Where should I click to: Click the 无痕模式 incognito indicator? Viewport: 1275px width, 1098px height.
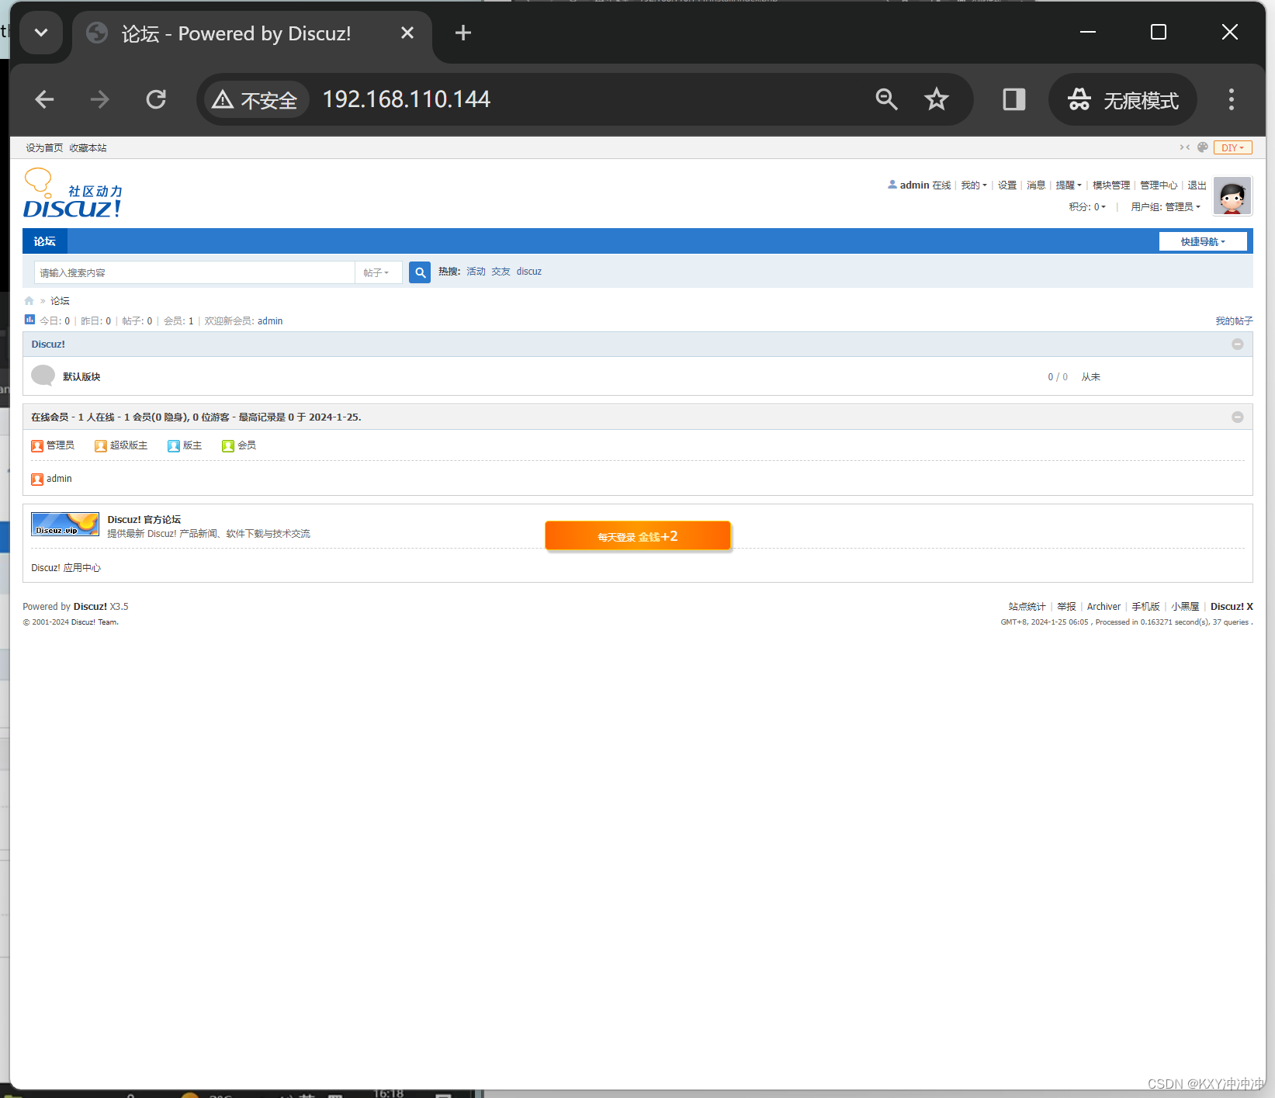[x=1122, y=99]
